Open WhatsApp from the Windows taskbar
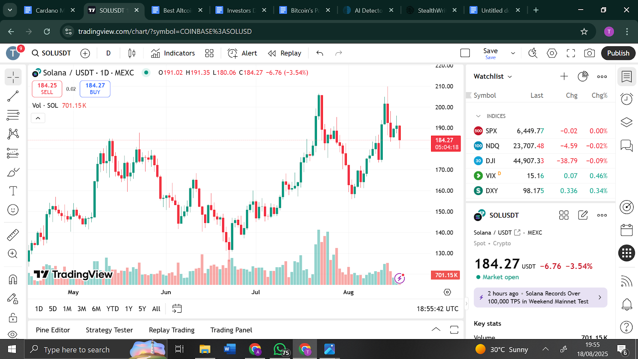This screenshot has height=359, width=638. tap(280, 350)
